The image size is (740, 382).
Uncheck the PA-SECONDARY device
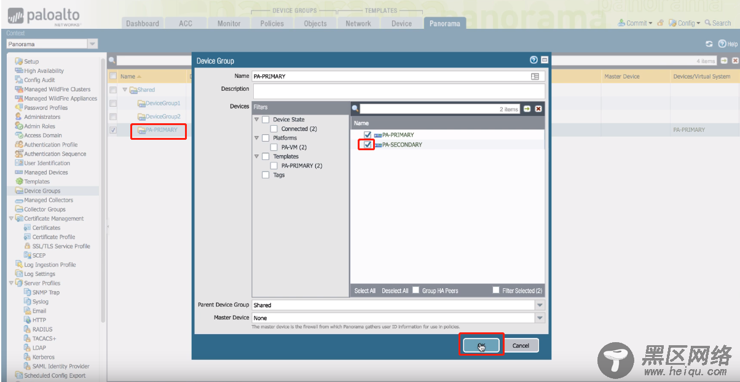tap(368, 145)
